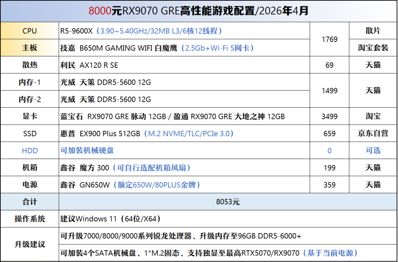Select the 3499 price cell
Viewport: 398px width, 262px height.
point(329,116)
